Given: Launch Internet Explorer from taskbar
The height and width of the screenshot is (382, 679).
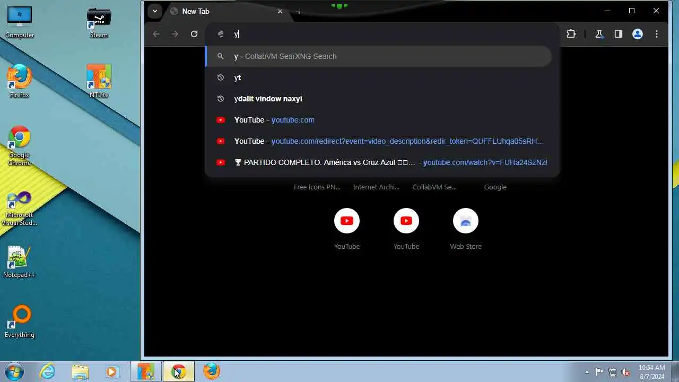Looking at the screenshot, I should [x=48, y=371].
